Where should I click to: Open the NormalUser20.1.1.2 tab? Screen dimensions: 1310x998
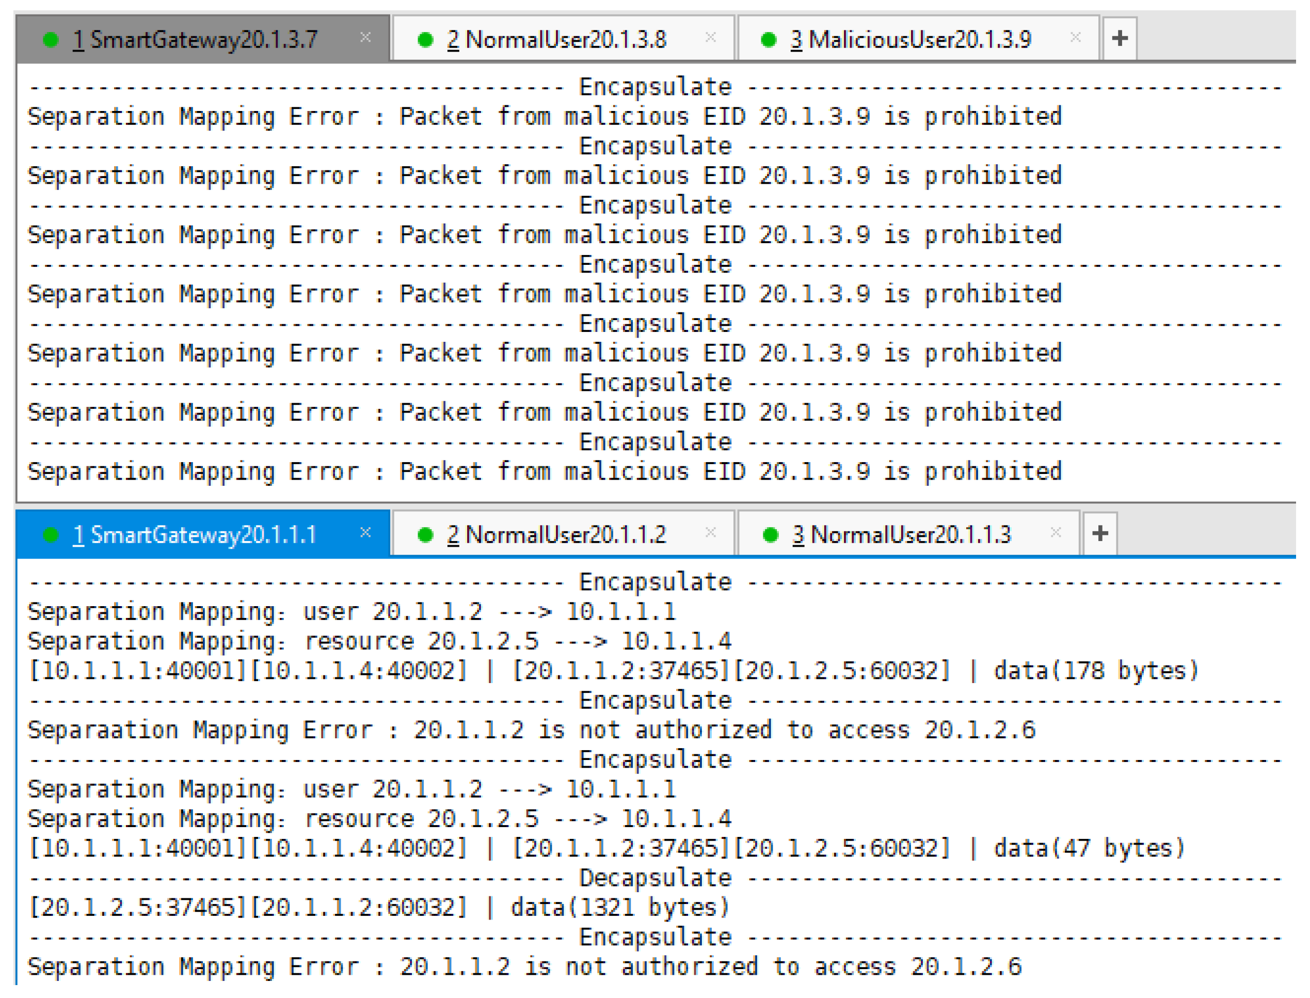pos(556,534)
